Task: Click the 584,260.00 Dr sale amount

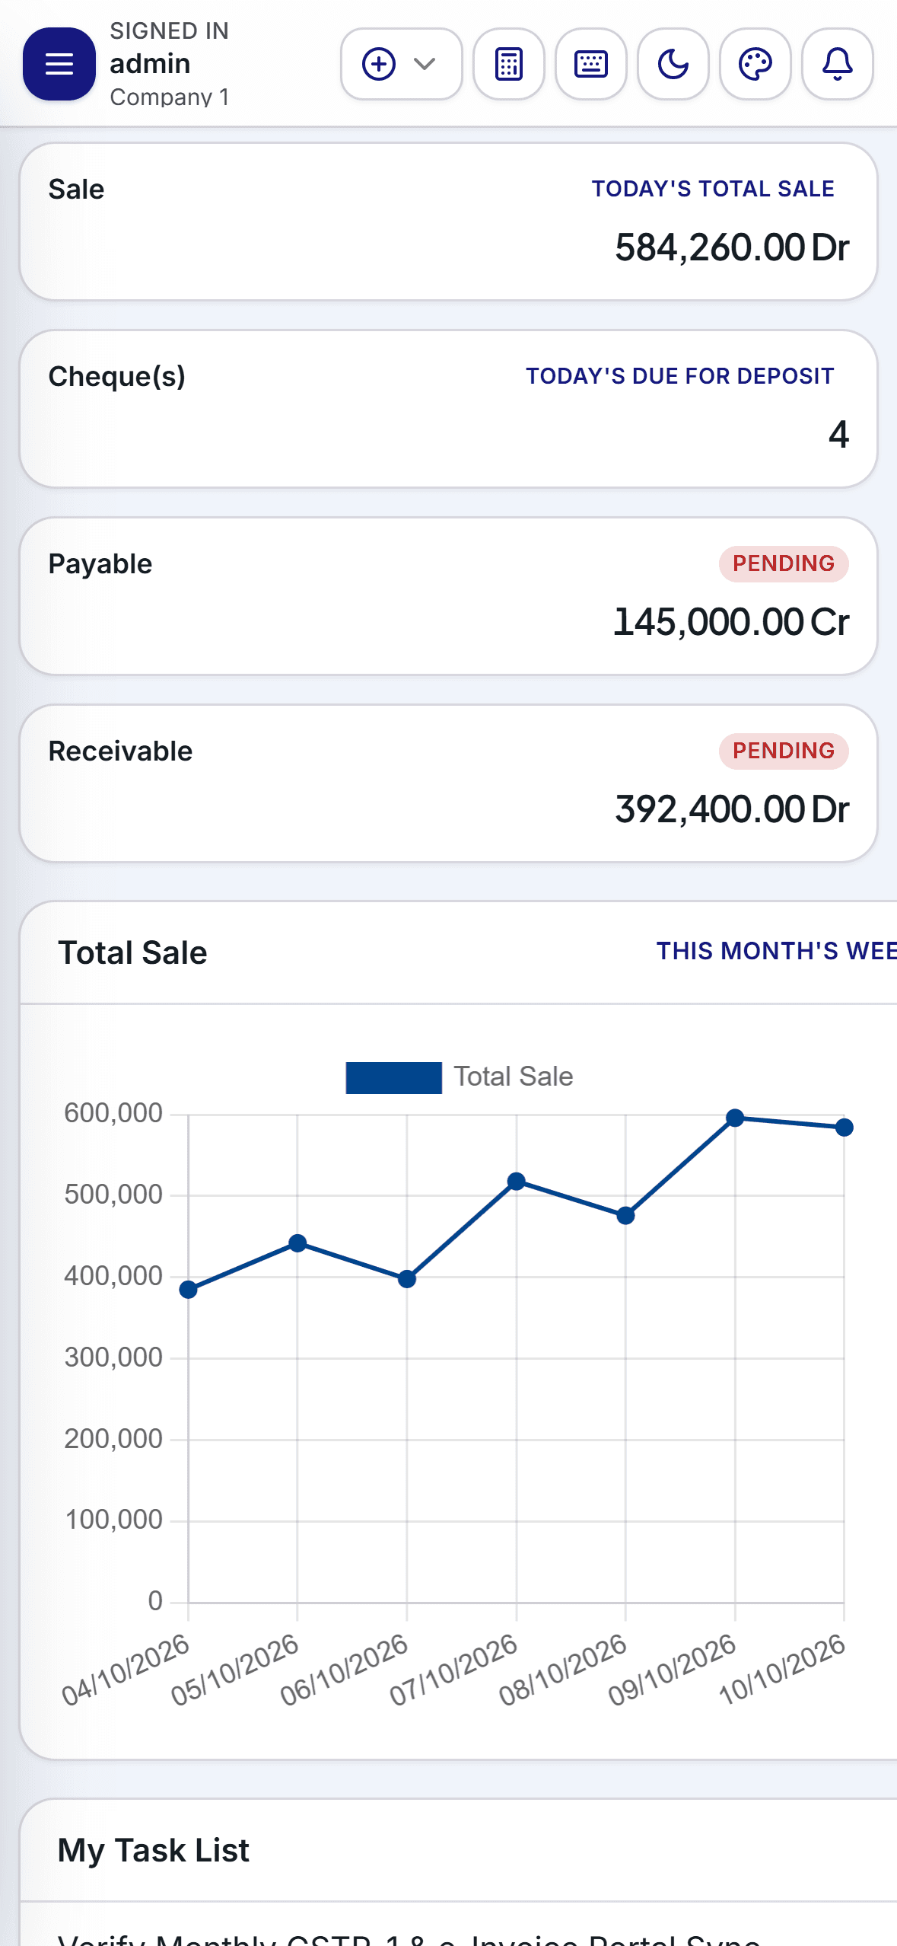Action: [x=732, y=247]
